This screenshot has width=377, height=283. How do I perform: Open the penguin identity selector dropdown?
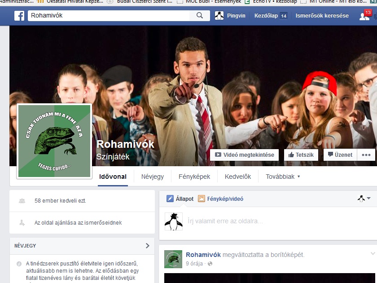point(364,199)
